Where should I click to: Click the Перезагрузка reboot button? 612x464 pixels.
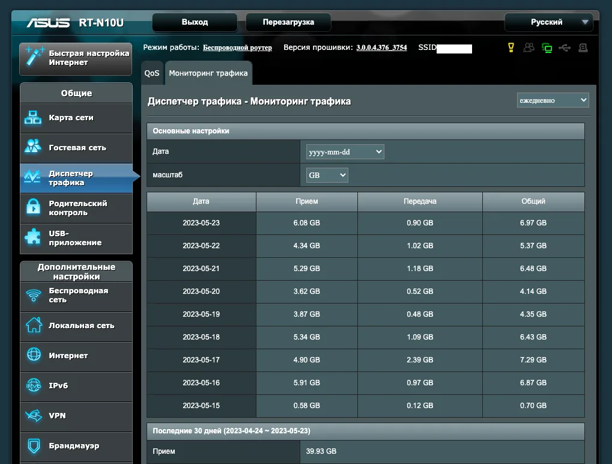coord(288,22)
